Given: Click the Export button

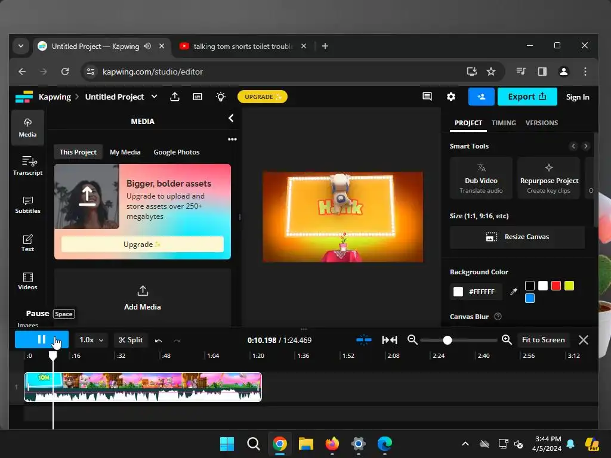Looking at the screenshot, I should click(x=527, y=97).
